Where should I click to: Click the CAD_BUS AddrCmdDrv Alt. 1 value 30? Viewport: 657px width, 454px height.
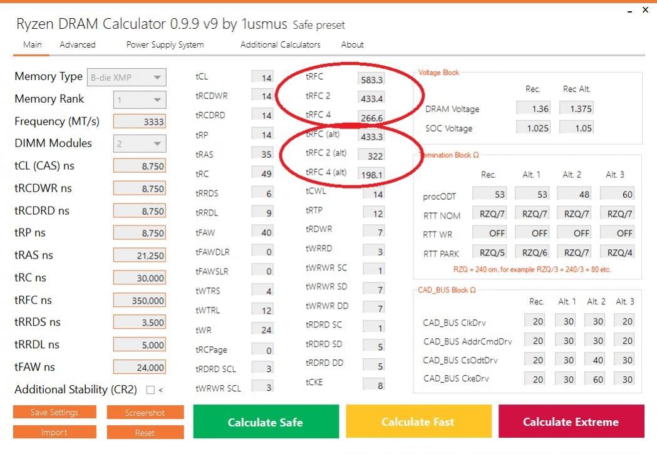tap(565, 340)
